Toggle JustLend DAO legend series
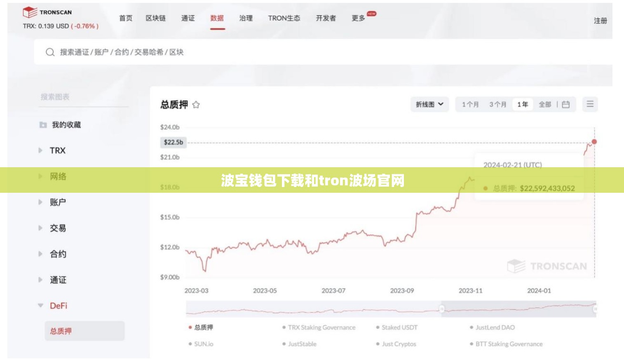Image resolution: width=624 pixels, height=360 pixels. pyautogui.click(x=492, y=327)
